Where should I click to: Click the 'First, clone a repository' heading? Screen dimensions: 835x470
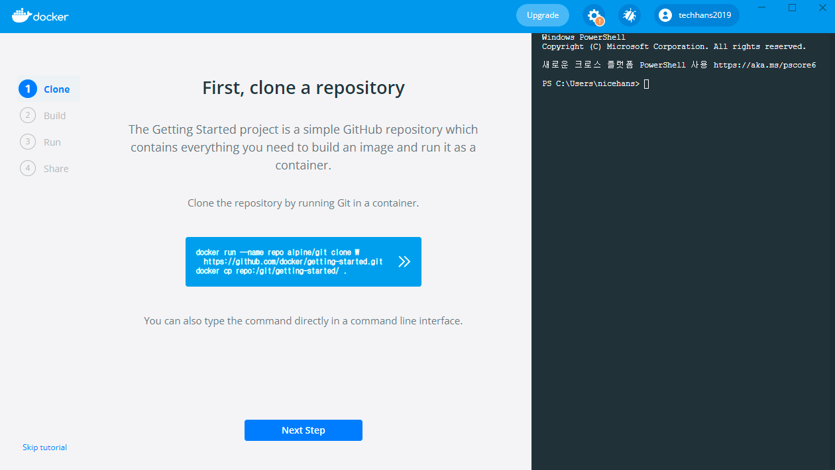pos(304,88)
